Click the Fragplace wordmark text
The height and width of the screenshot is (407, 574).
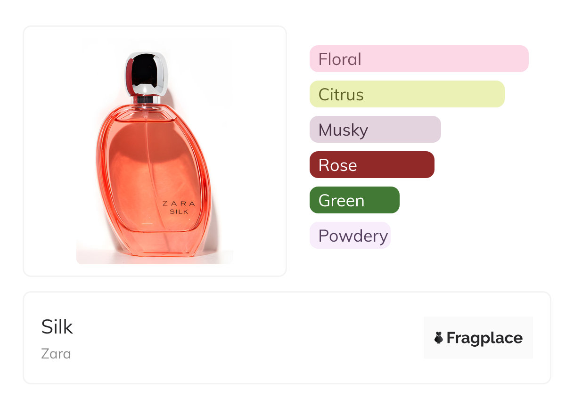tap(484, 338)
